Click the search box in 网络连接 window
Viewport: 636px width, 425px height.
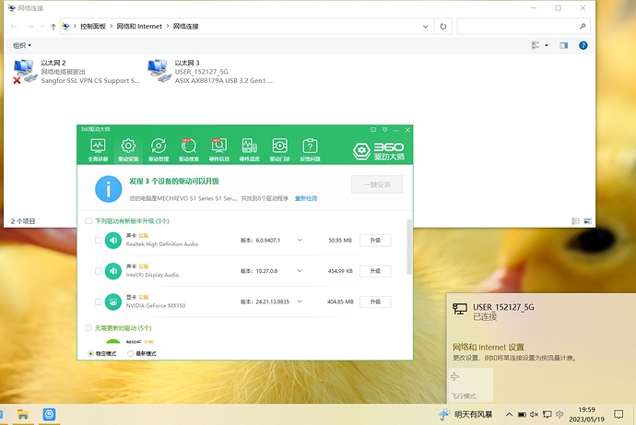click(x=524, y=27)
